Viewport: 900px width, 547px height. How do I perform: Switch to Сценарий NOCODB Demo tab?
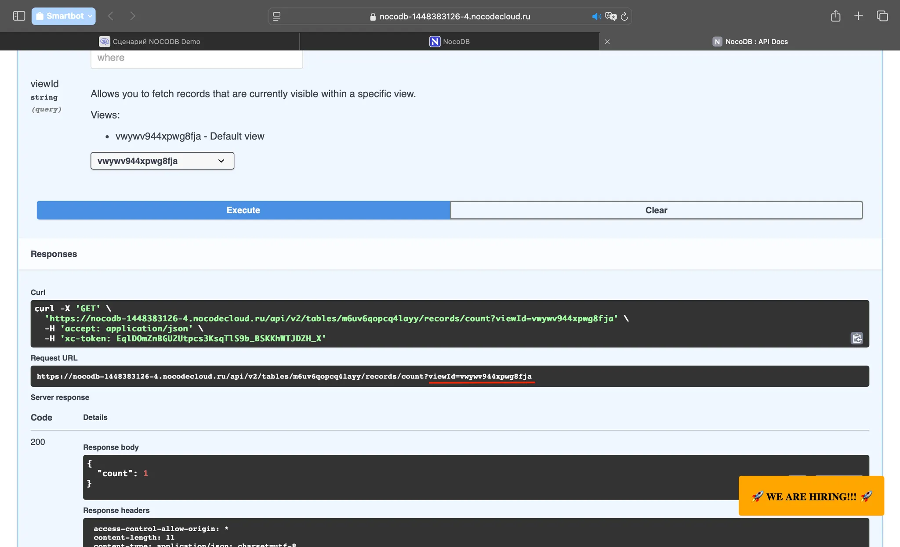[150, 42]
